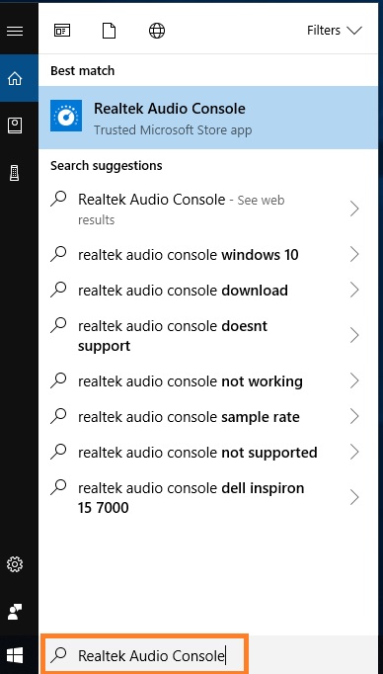Open the Windows Start button

pyautogui.click(x=15, y=655)
